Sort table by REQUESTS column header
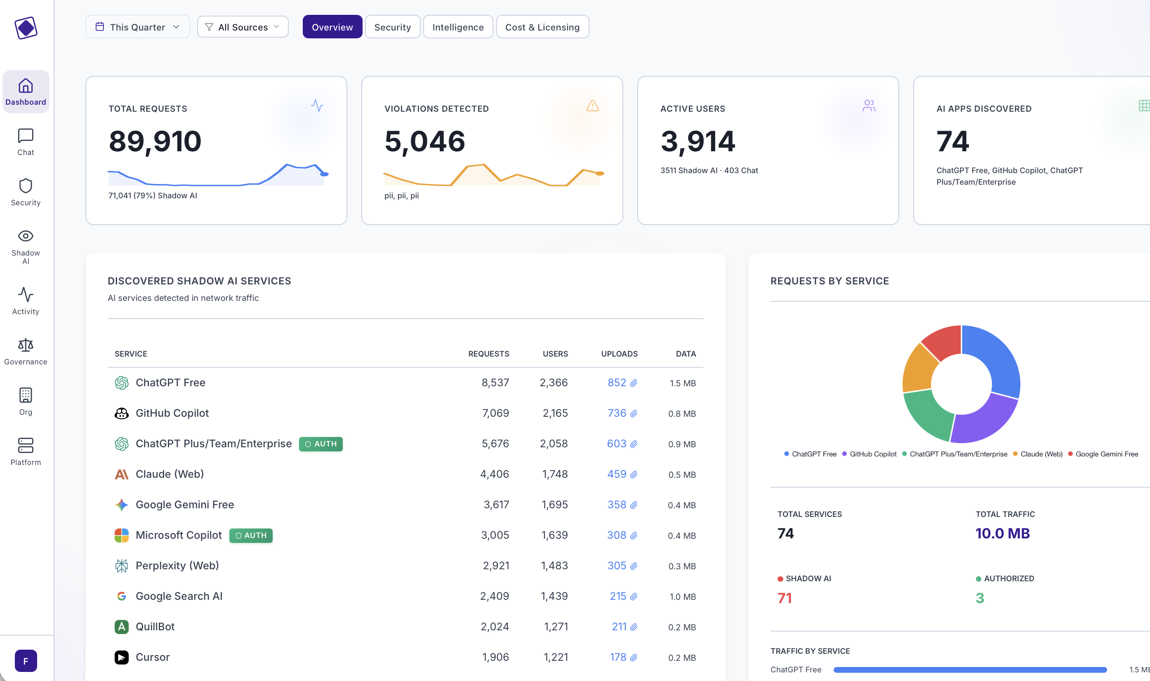Screen dimensions: 1150x681 pyautogui.click(x=488, y=354)
